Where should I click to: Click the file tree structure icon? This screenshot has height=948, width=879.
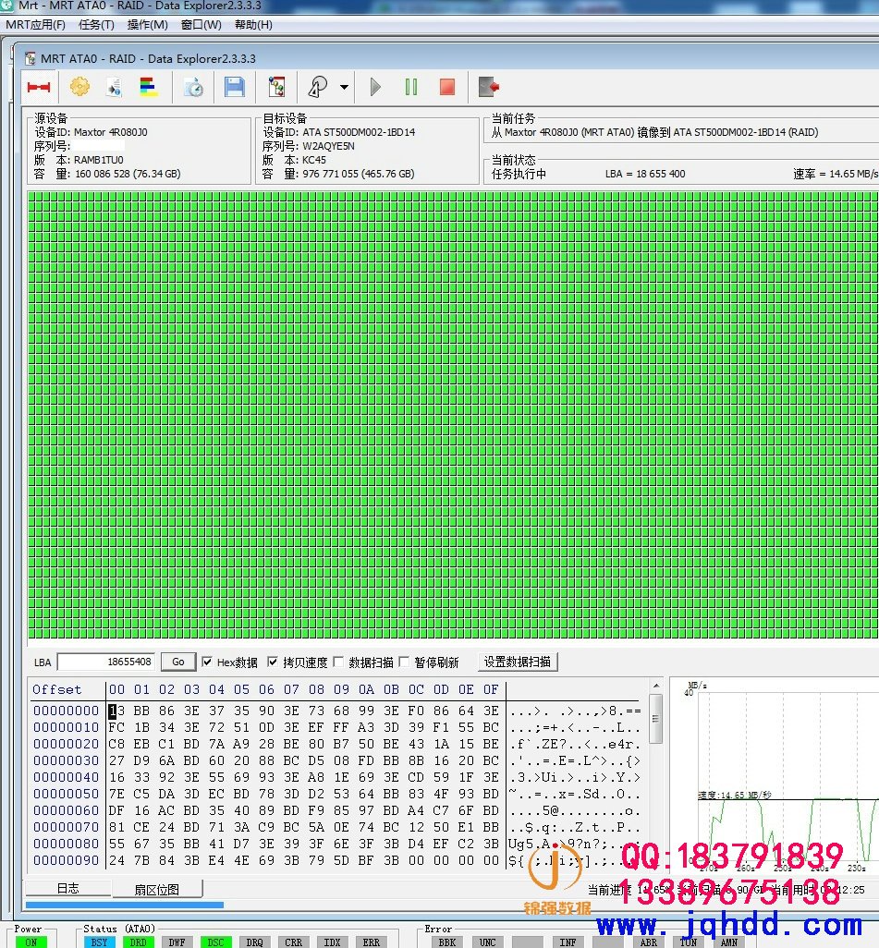coord(276,87)
